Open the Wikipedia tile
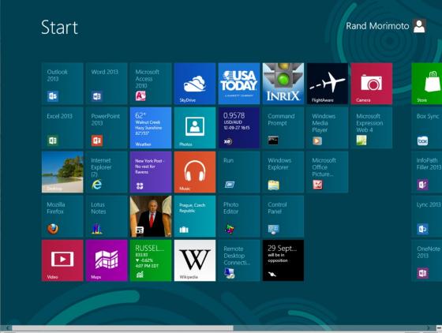The image size is (442, 333). (x=195, y=260)
